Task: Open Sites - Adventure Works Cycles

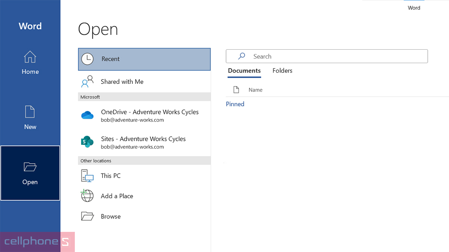Action: pos(144,142)
